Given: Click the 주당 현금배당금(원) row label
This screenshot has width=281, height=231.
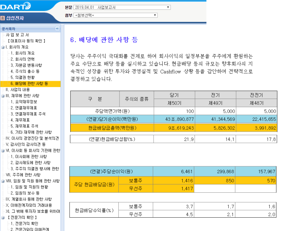Looking at the screenshot, I should click(94, 184).
